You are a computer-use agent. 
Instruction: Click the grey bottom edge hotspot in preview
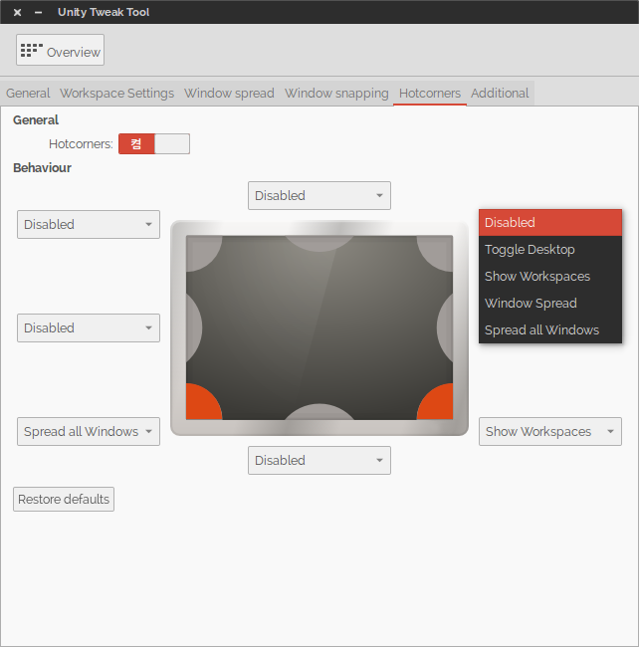point(319,413)
